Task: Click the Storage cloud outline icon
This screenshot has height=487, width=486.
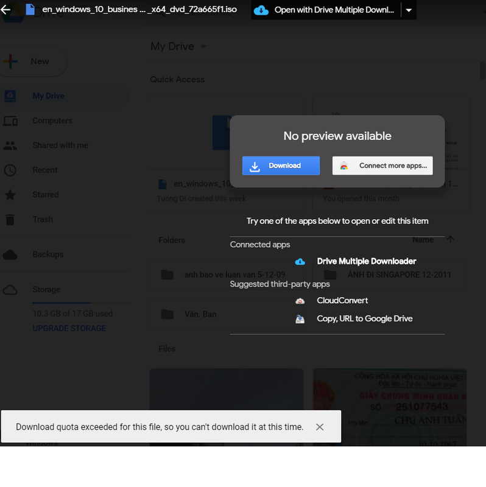Action: coord(10,290)
